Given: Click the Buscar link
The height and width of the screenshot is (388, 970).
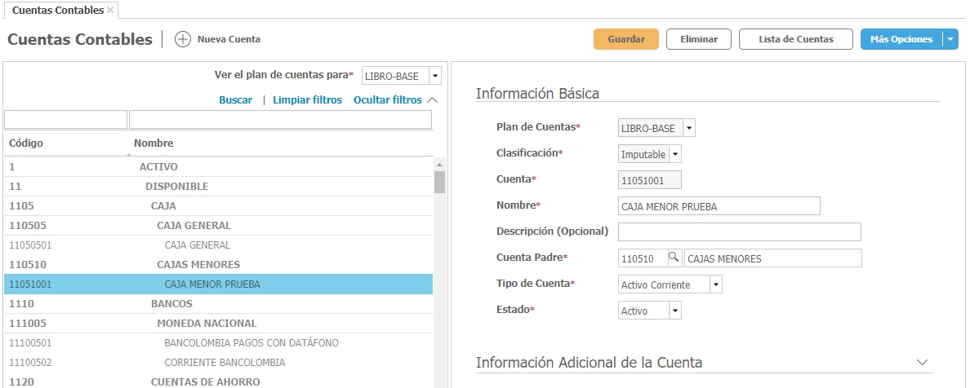Looking at the screenshot, I should pos(235,99).
